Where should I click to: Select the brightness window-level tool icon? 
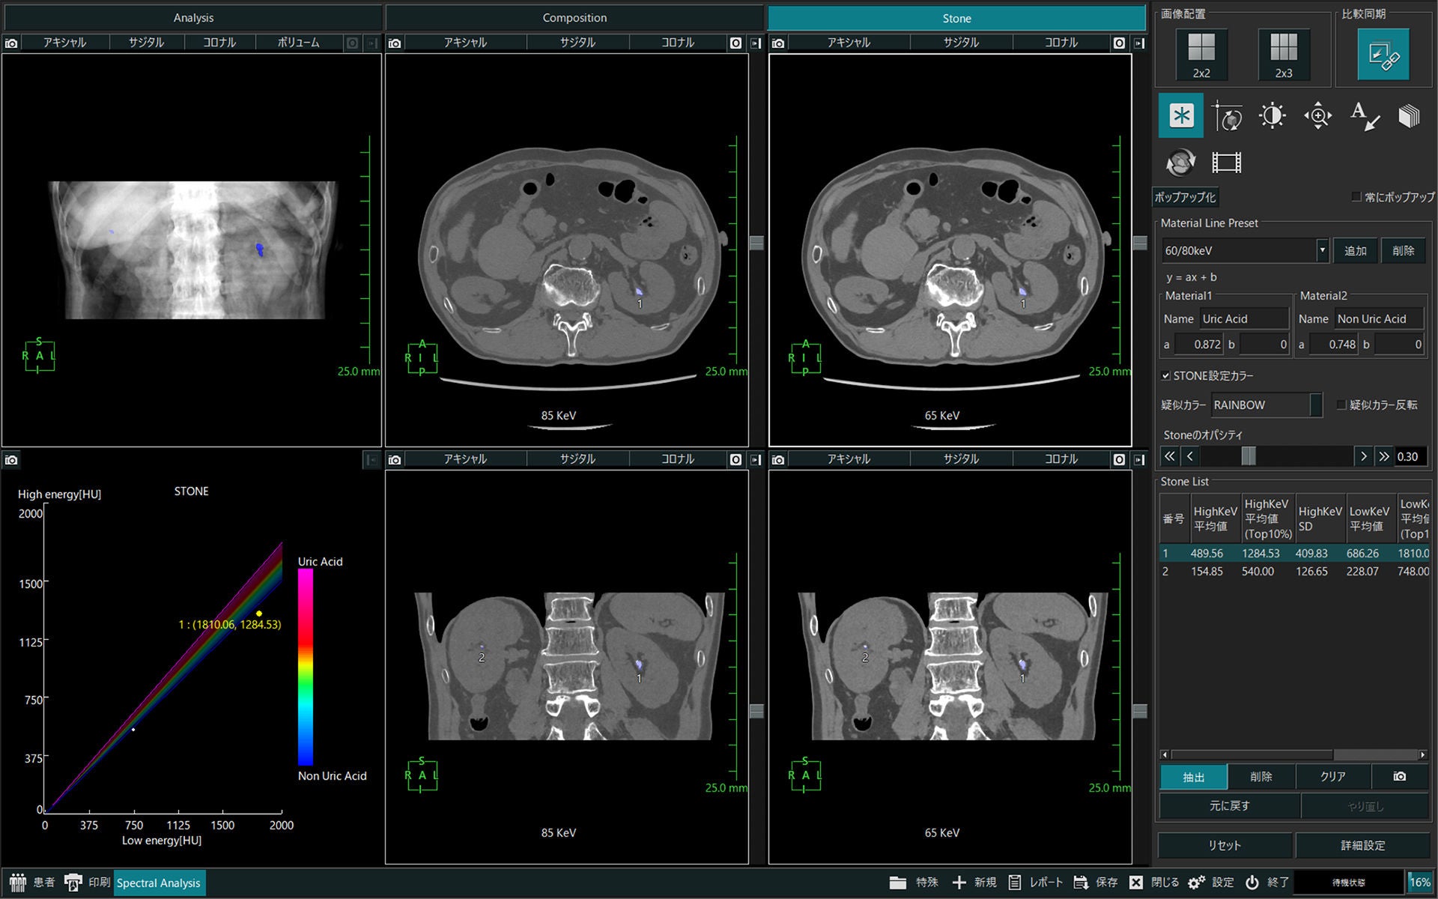point(1272,116)
